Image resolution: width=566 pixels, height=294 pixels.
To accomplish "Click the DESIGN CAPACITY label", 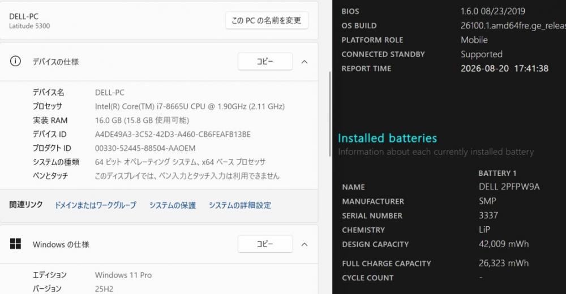I will tap(375, 244).
